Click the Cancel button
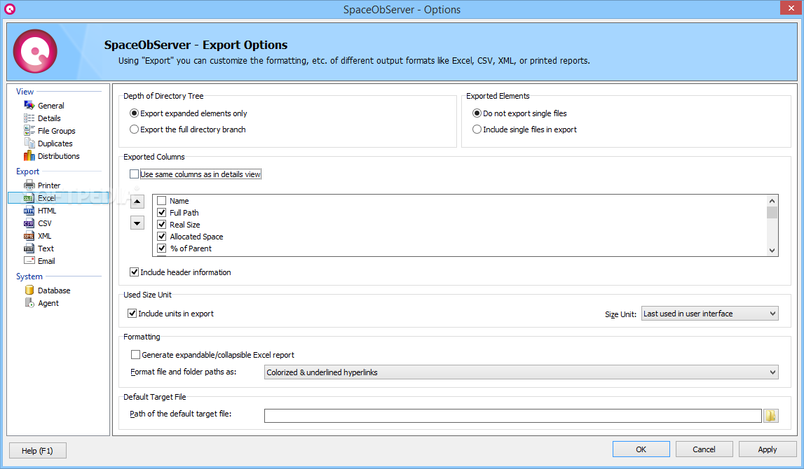Viewport: 804px width, 469px height. [x=704, y=449]
